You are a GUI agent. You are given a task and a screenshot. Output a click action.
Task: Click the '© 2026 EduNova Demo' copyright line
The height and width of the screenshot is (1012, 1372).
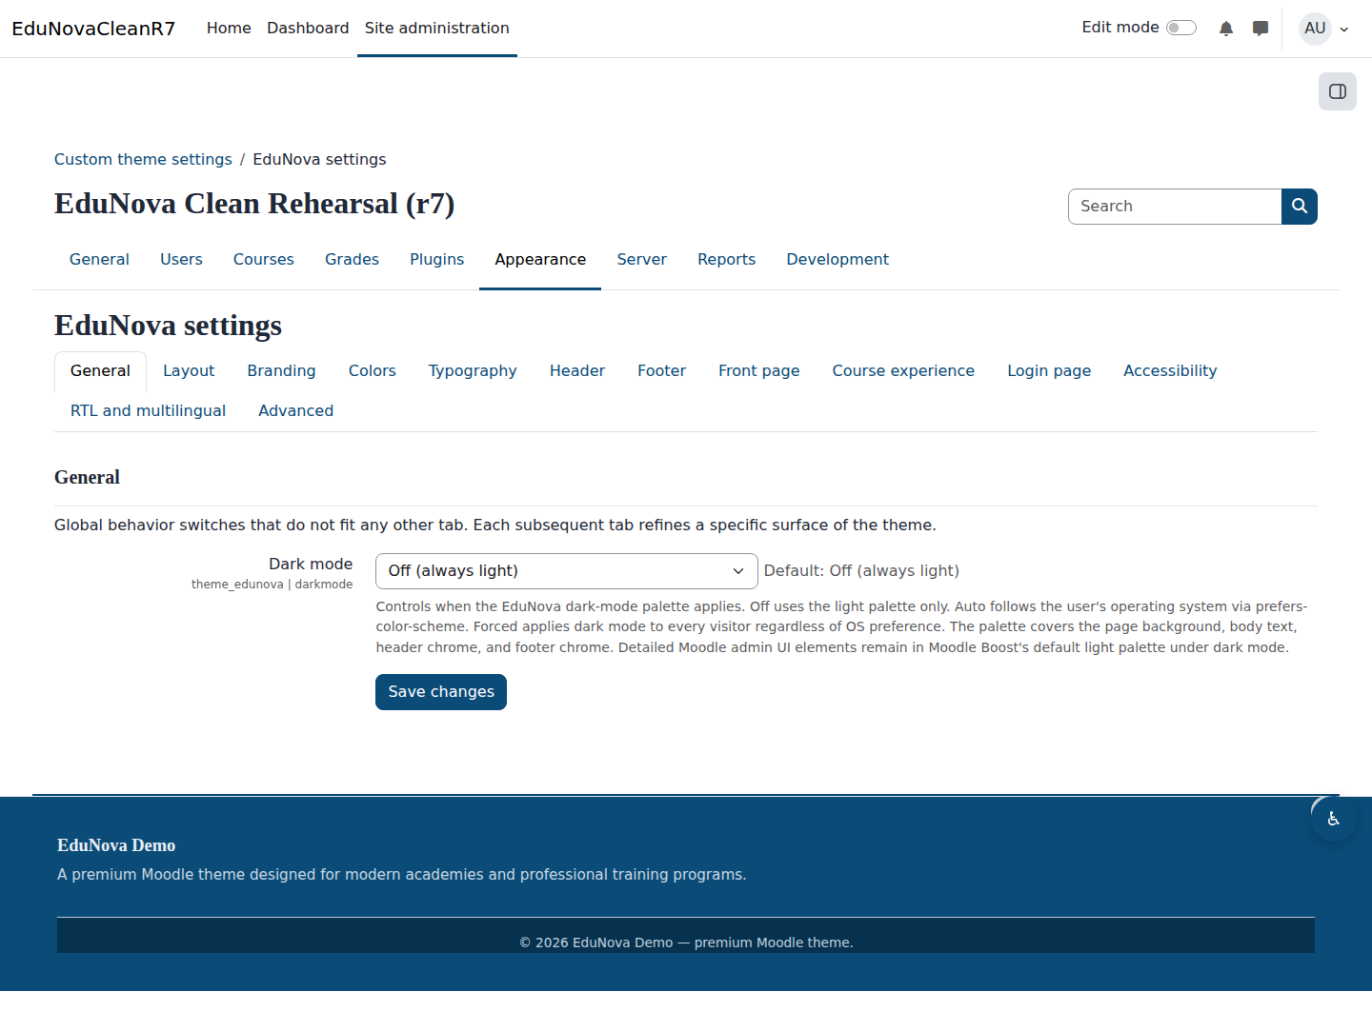[x=686, y=943]
